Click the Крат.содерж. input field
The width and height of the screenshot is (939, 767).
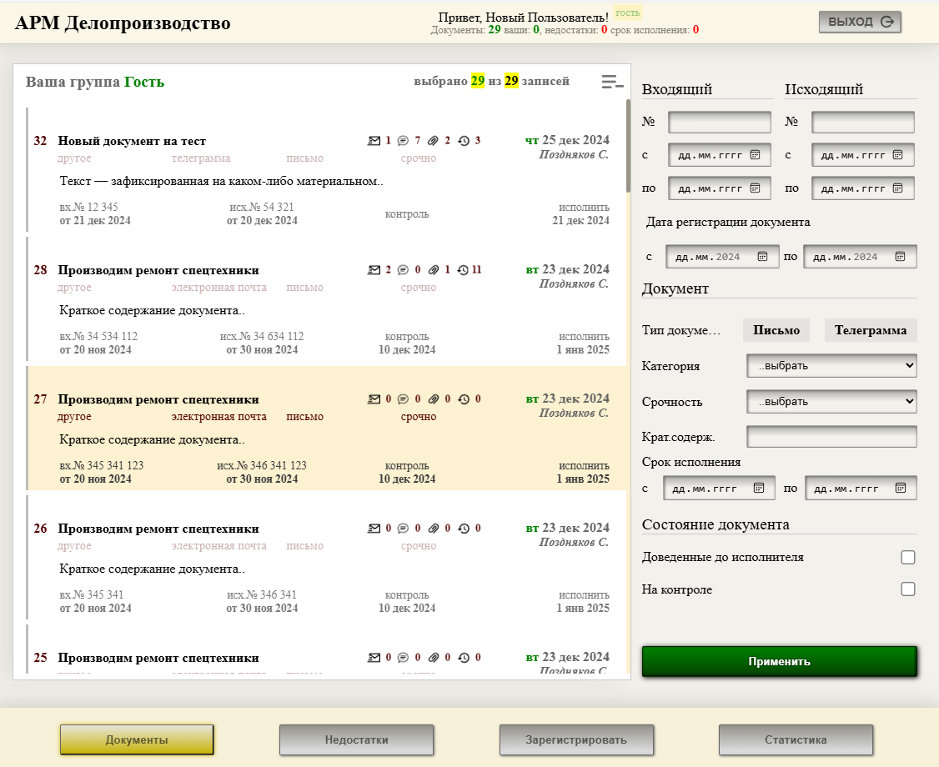point(831,437)
